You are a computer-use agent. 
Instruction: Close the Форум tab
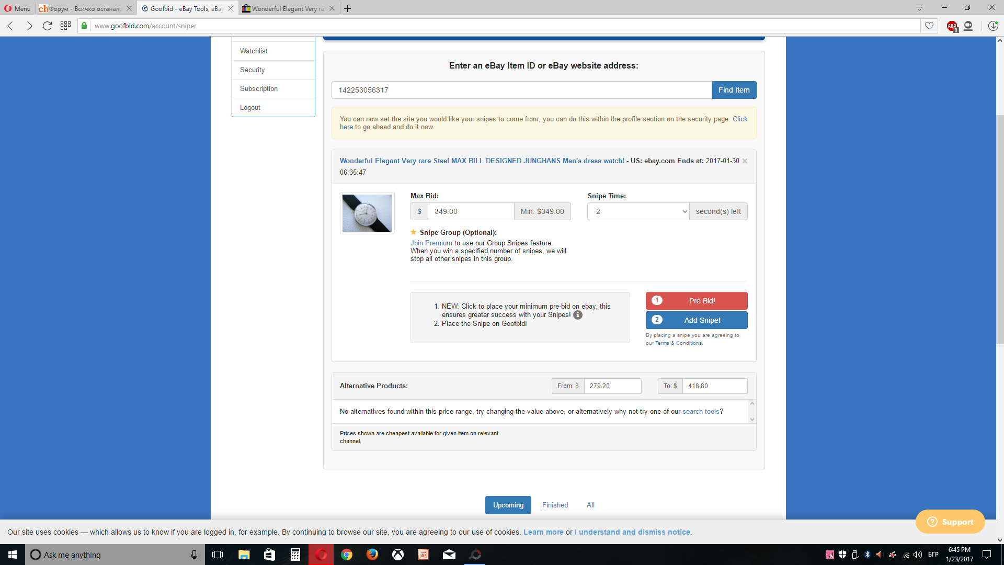129,8
